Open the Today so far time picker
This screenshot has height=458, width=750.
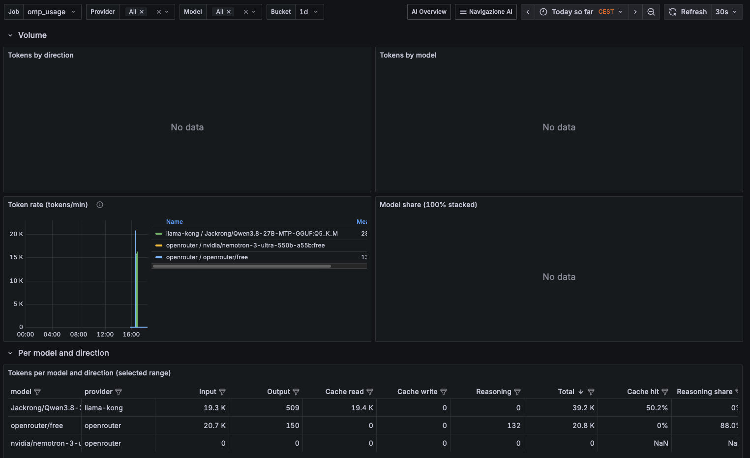point(582,12)
